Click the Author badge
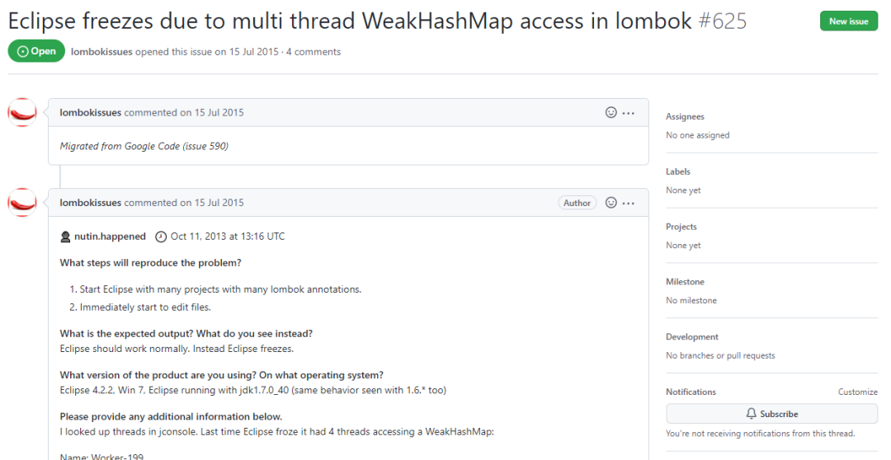The width and height of the screenshot is (891, 460). pos(577,203)
